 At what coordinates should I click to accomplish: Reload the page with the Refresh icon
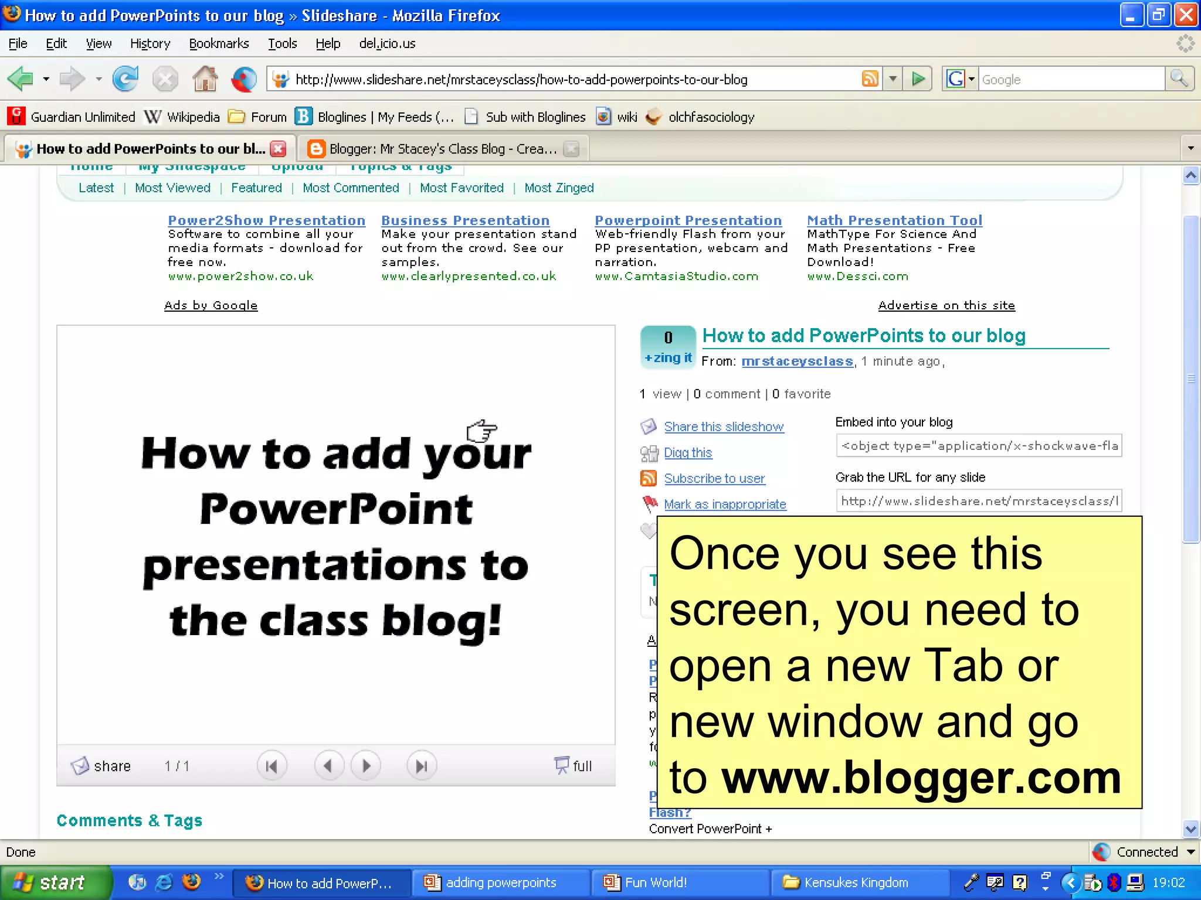125,79
